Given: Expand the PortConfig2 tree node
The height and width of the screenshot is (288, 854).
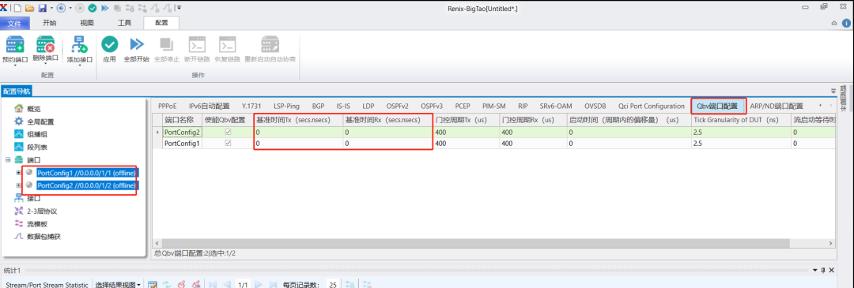Looking at the screenshot, I should pos(19,185).
